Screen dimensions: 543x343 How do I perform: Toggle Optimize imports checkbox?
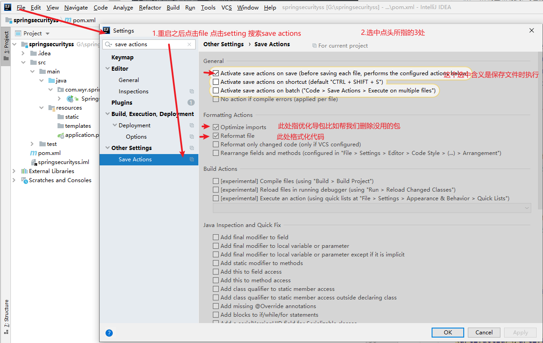[216, 127]
